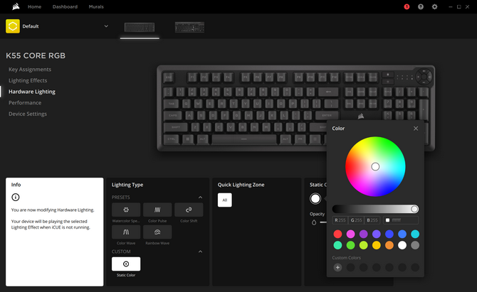The height and width of the screenshot is (292, 477).
Task: Click the media dial on keyboard image
Action: tap(424, 77)
